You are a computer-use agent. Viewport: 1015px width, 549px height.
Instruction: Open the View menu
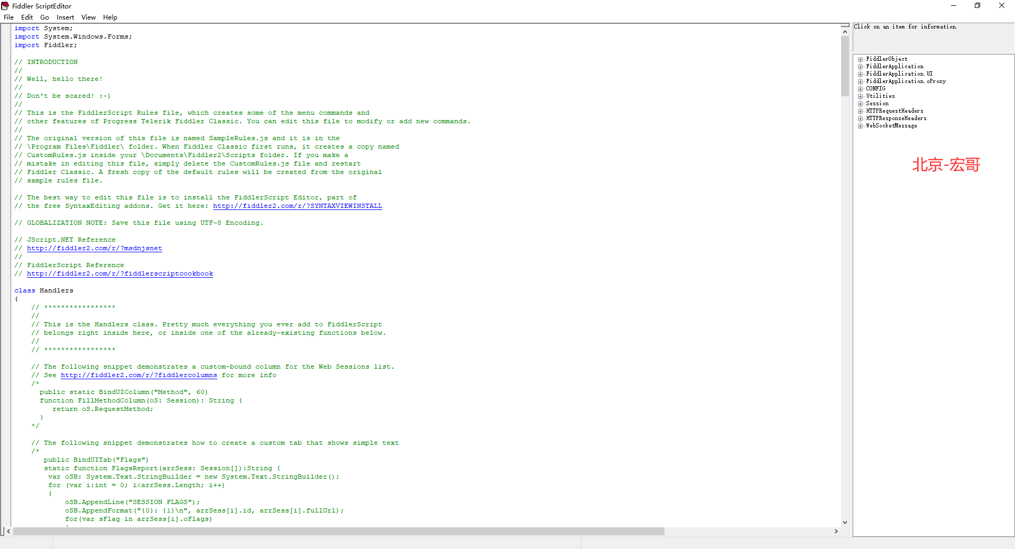pyautogui.click(x=88, y=17)
